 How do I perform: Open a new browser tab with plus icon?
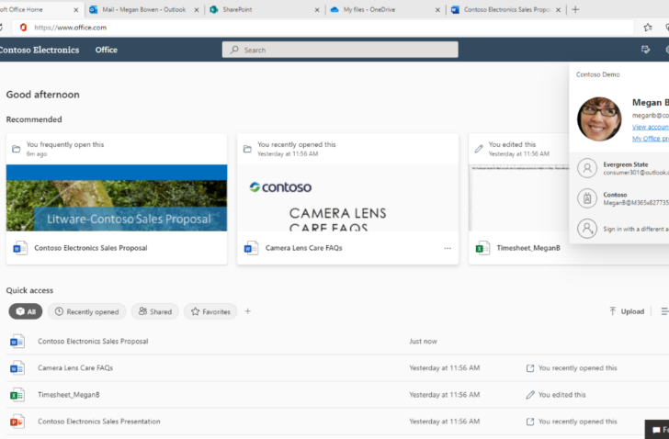pos(575,9)
